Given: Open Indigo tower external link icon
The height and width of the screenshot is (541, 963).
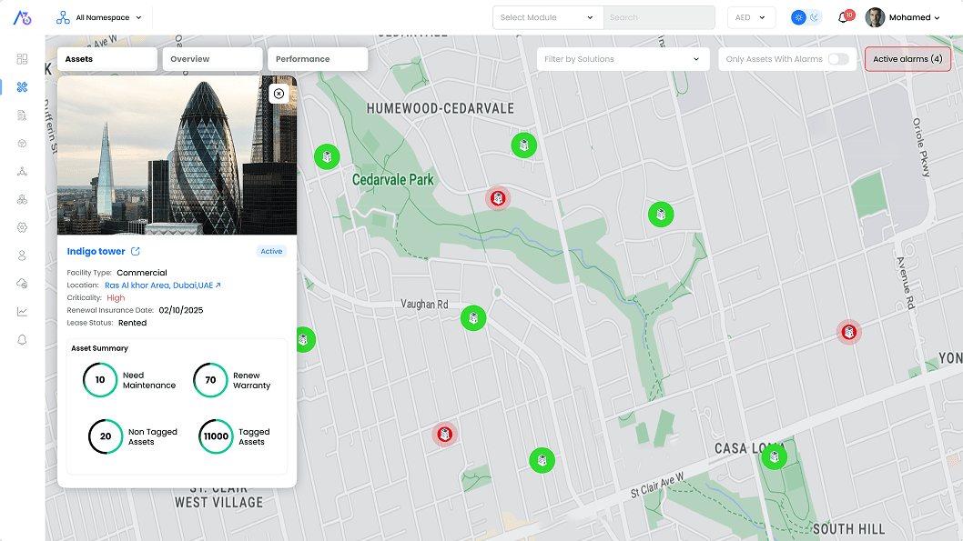Looking at the screenshot, I should 136,252.
